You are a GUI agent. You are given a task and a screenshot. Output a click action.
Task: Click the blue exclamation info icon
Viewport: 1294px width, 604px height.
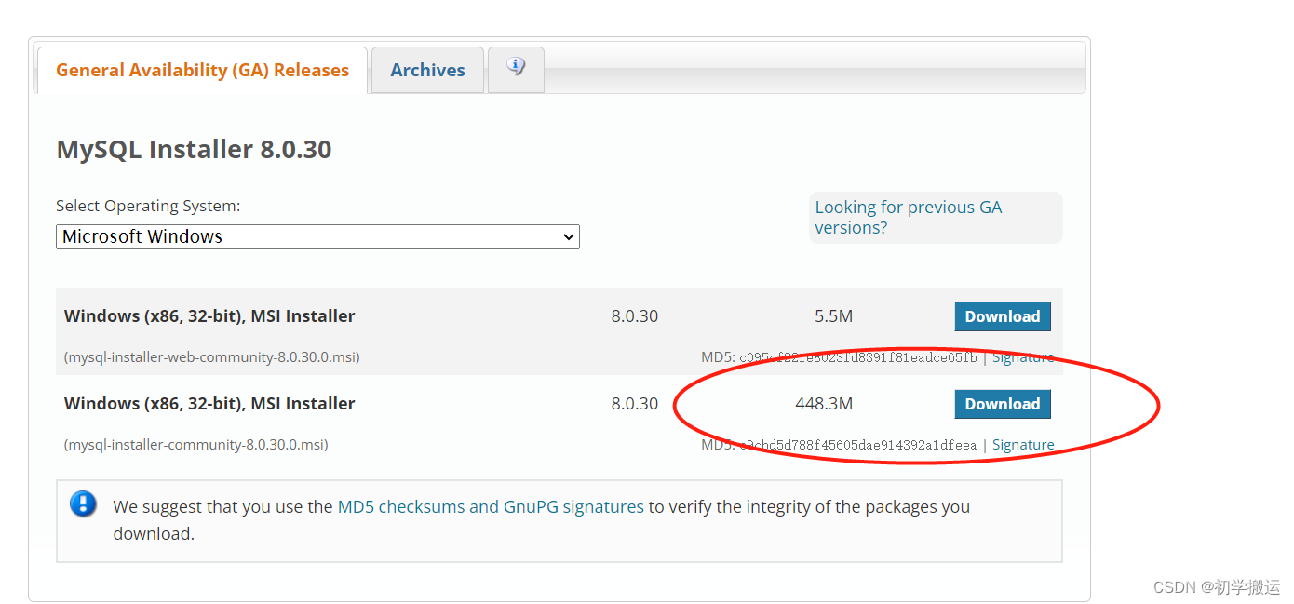click(84, 504)
